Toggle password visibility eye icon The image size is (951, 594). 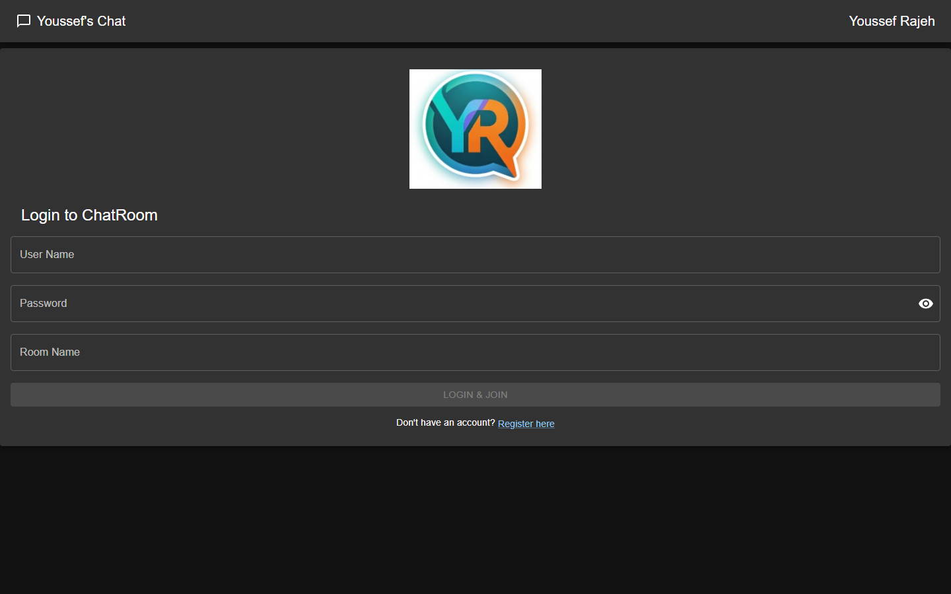pos(926,304)
